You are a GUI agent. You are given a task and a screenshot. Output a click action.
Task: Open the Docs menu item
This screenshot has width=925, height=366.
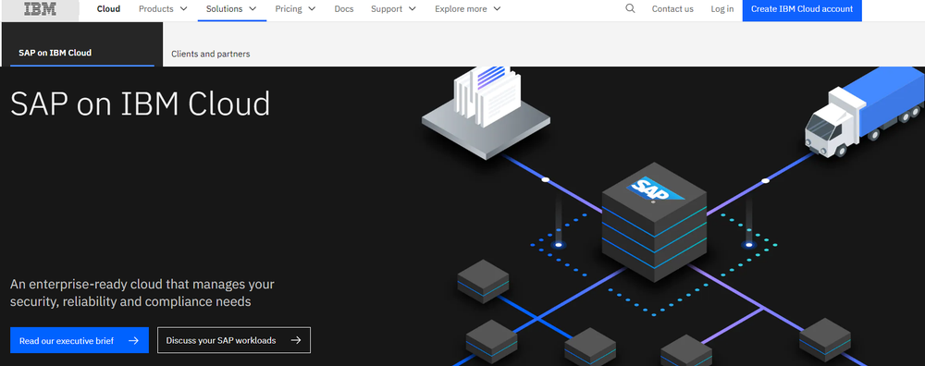coord(344,9)
